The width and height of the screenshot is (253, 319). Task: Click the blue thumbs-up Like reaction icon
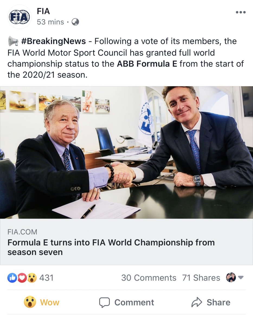12,278
